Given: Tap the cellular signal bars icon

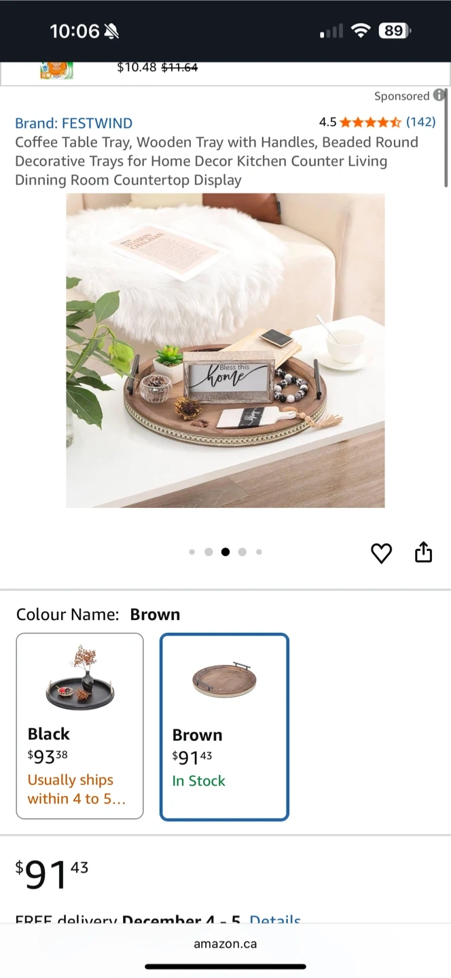Looking at the screenshot, I should click(x=331, y=31).
